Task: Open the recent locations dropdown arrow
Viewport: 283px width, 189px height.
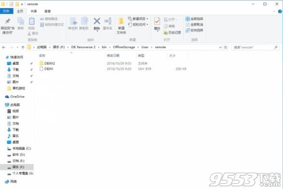Action: 17,47
